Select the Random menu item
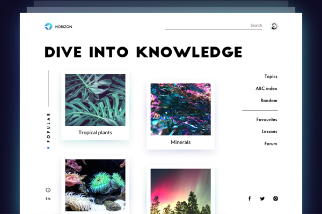The height and width of the screenshot is (214, 322). click(269, 101)
